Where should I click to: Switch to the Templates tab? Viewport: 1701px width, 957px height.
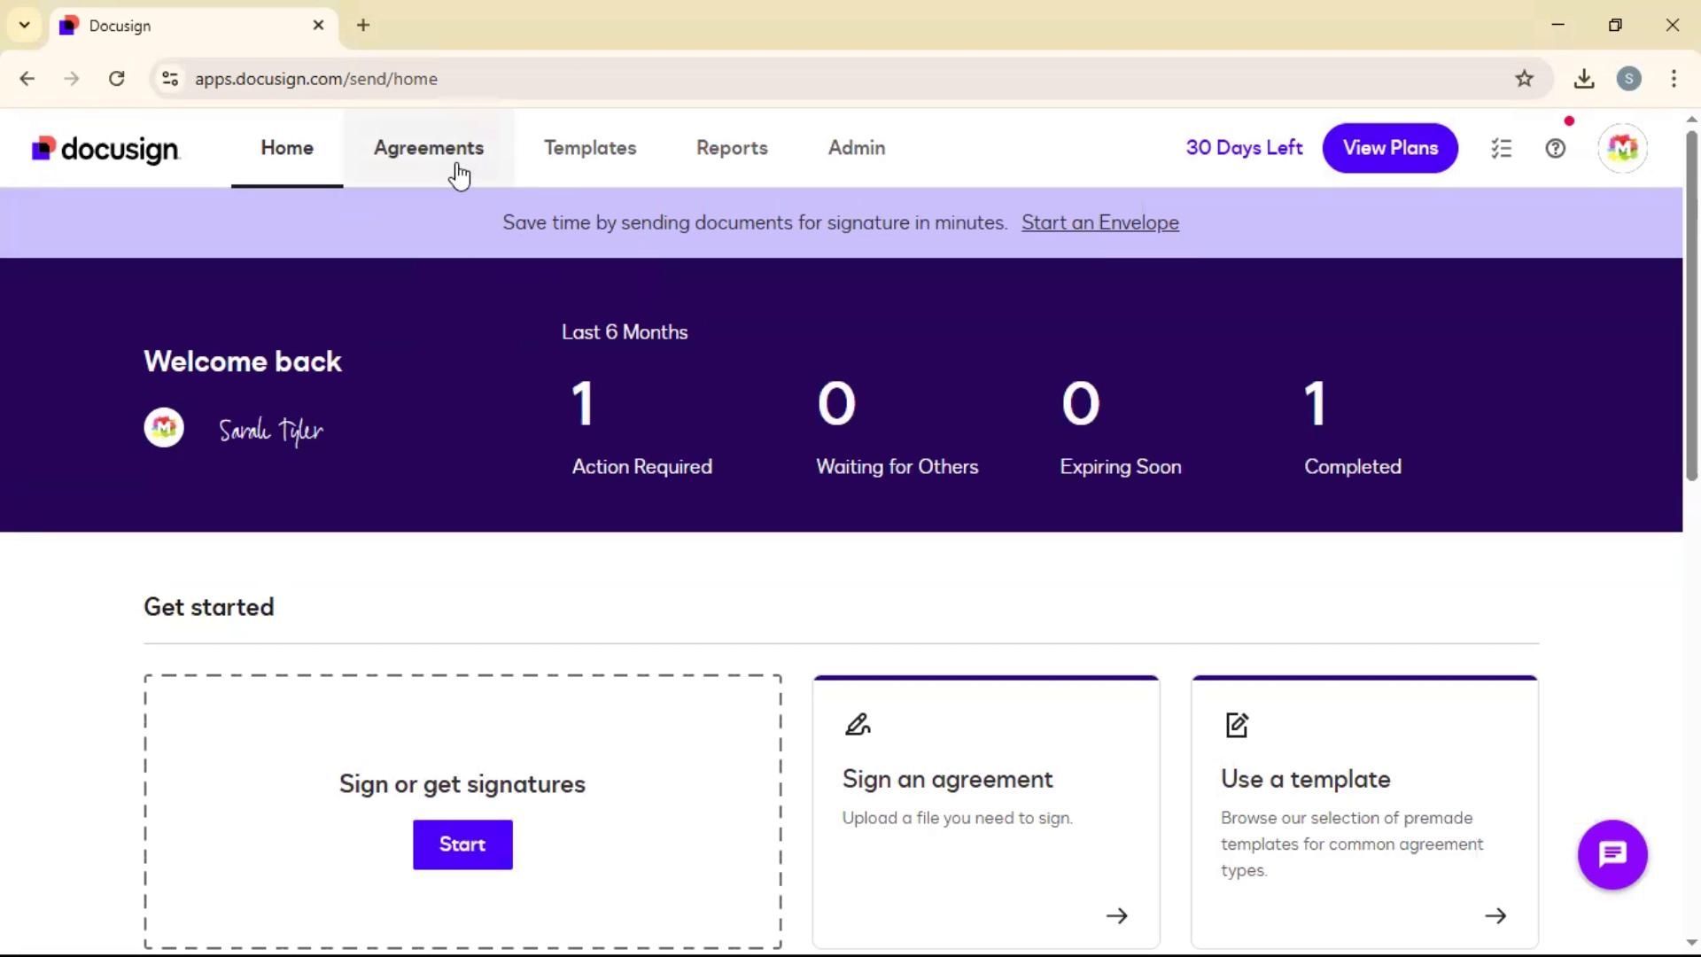click(590, 148)
